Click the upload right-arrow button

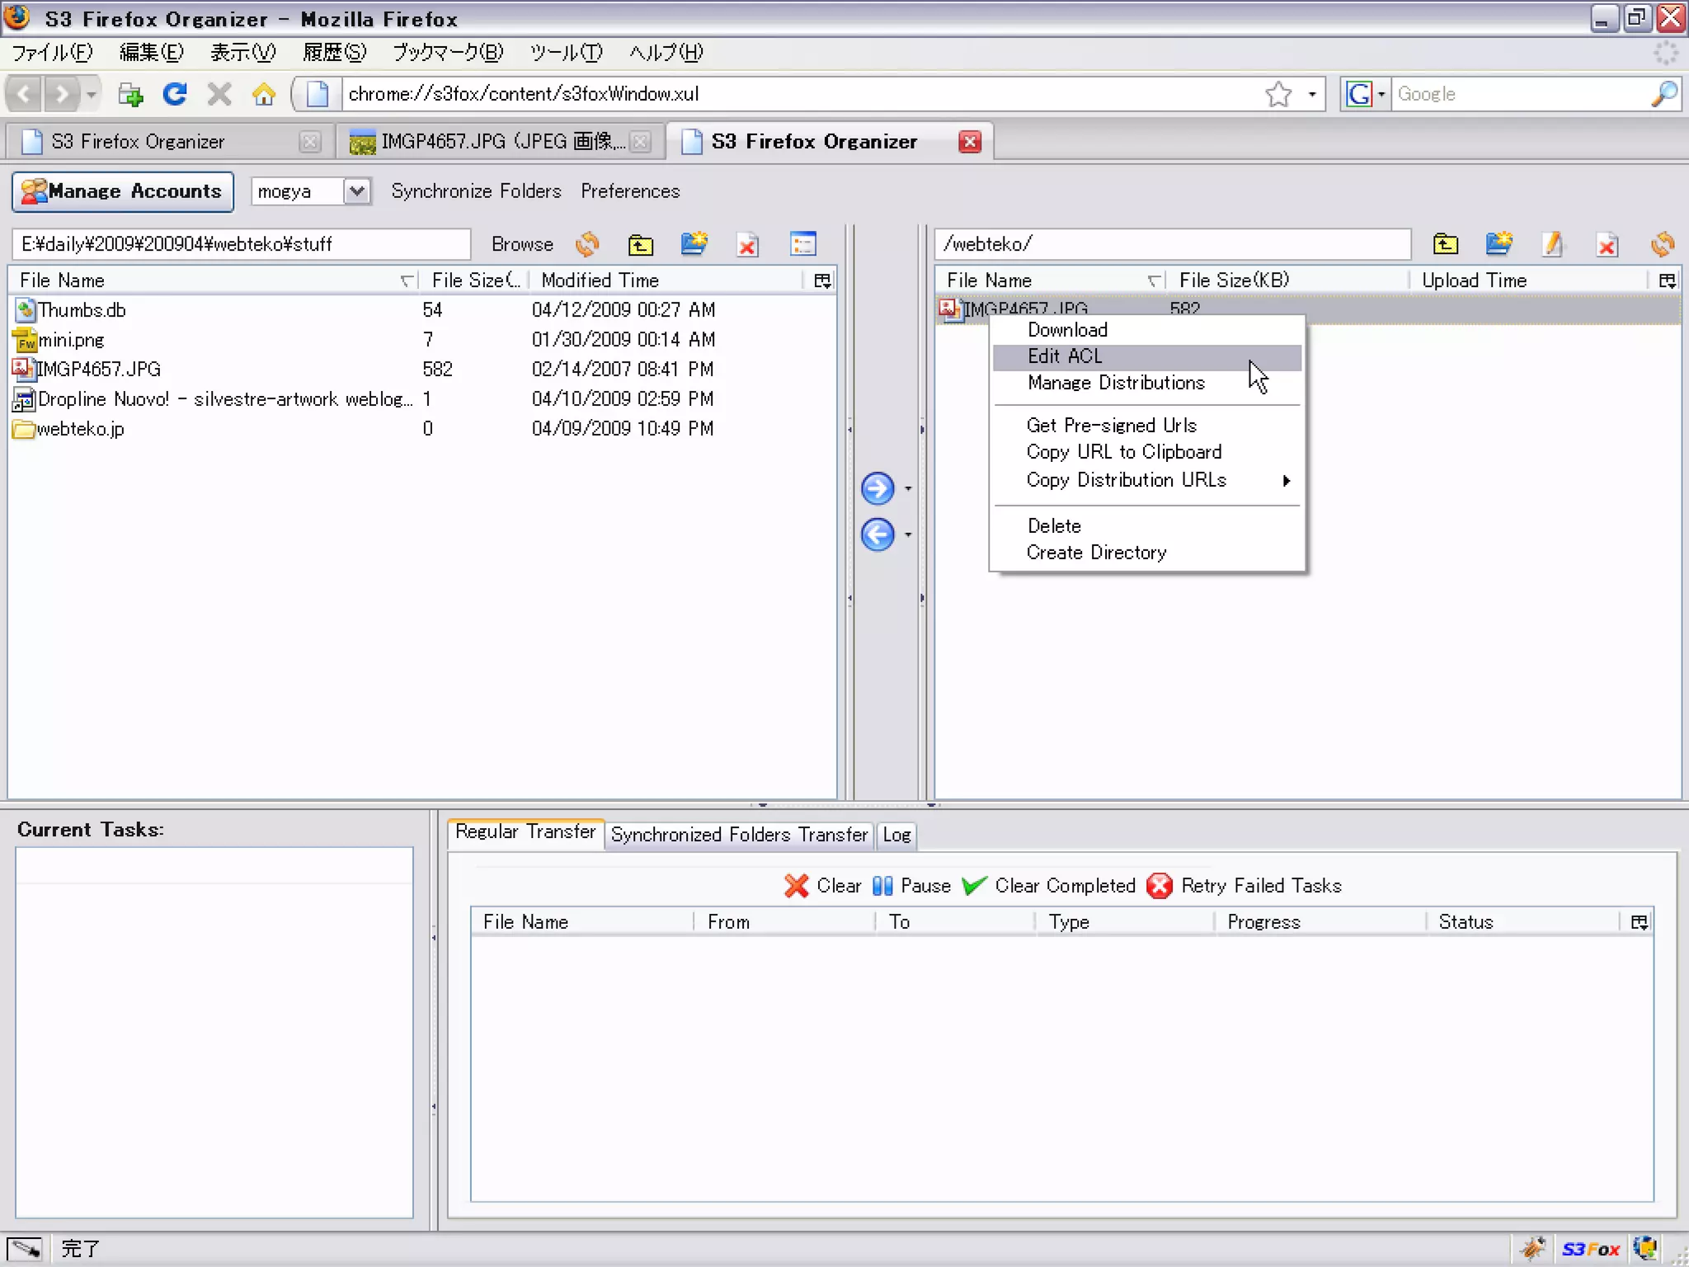[877, 488]
